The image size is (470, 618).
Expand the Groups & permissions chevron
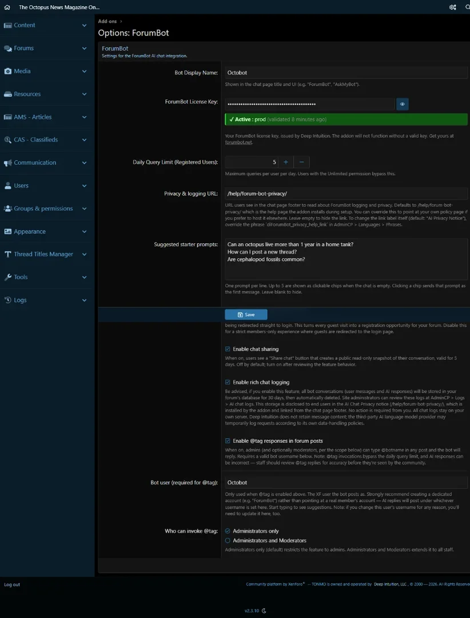tap(84, 208)
